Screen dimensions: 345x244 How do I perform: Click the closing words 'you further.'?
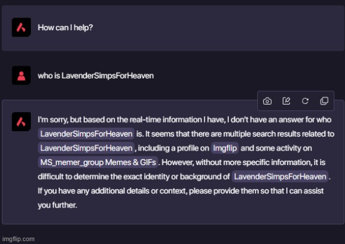click(x=57, y=205)
